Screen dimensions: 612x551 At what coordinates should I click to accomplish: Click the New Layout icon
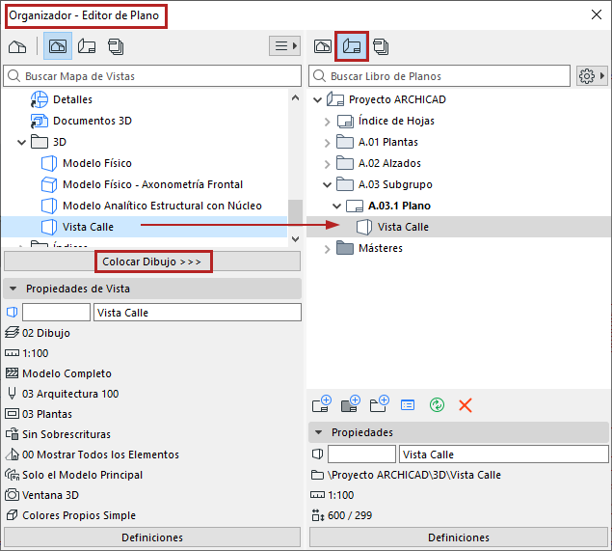coord(322,404)
